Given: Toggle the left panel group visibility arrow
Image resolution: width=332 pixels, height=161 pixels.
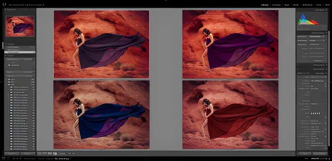Looking at the screenshot, I should [x=1, y=82].
